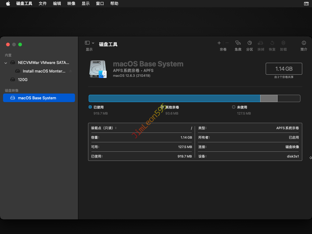Image resolution: width=312 pixels, height=234 pixels.
Task: Click the blue used-space storage bar
Action: [x=174, y=98]
